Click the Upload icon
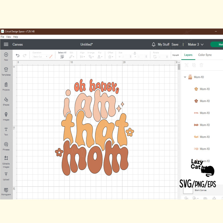Screen dimensions: 223x223 pyautogui.click(x=6, y=175)
